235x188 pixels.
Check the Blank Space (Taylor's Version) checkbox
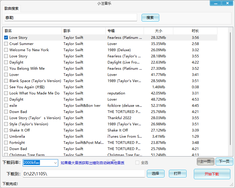[x=6, y=81]
